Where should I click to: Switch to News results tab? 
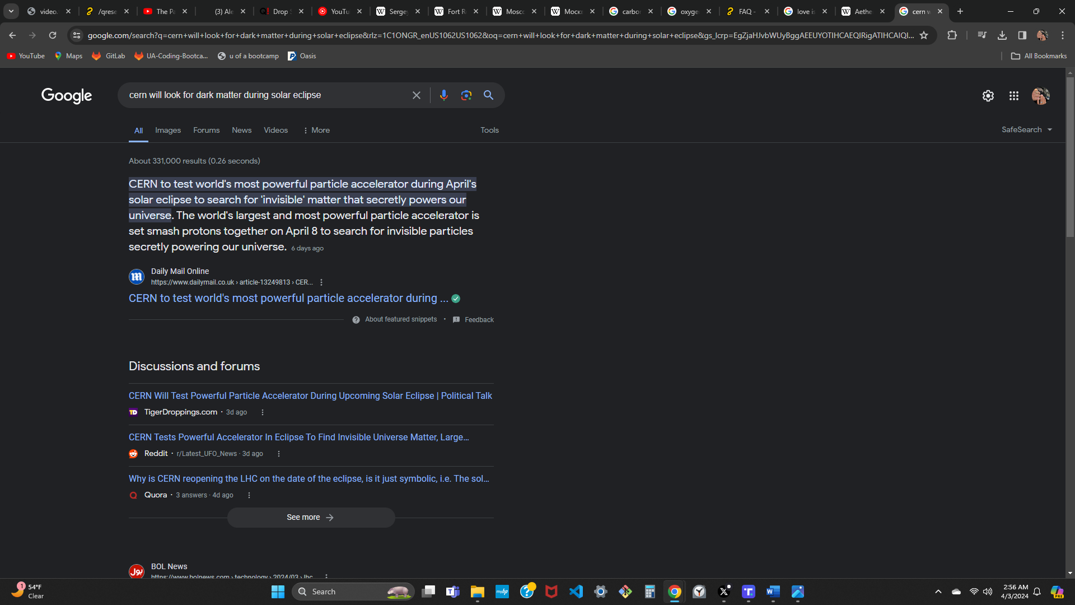pyautogui.click(x=242, y=130)
